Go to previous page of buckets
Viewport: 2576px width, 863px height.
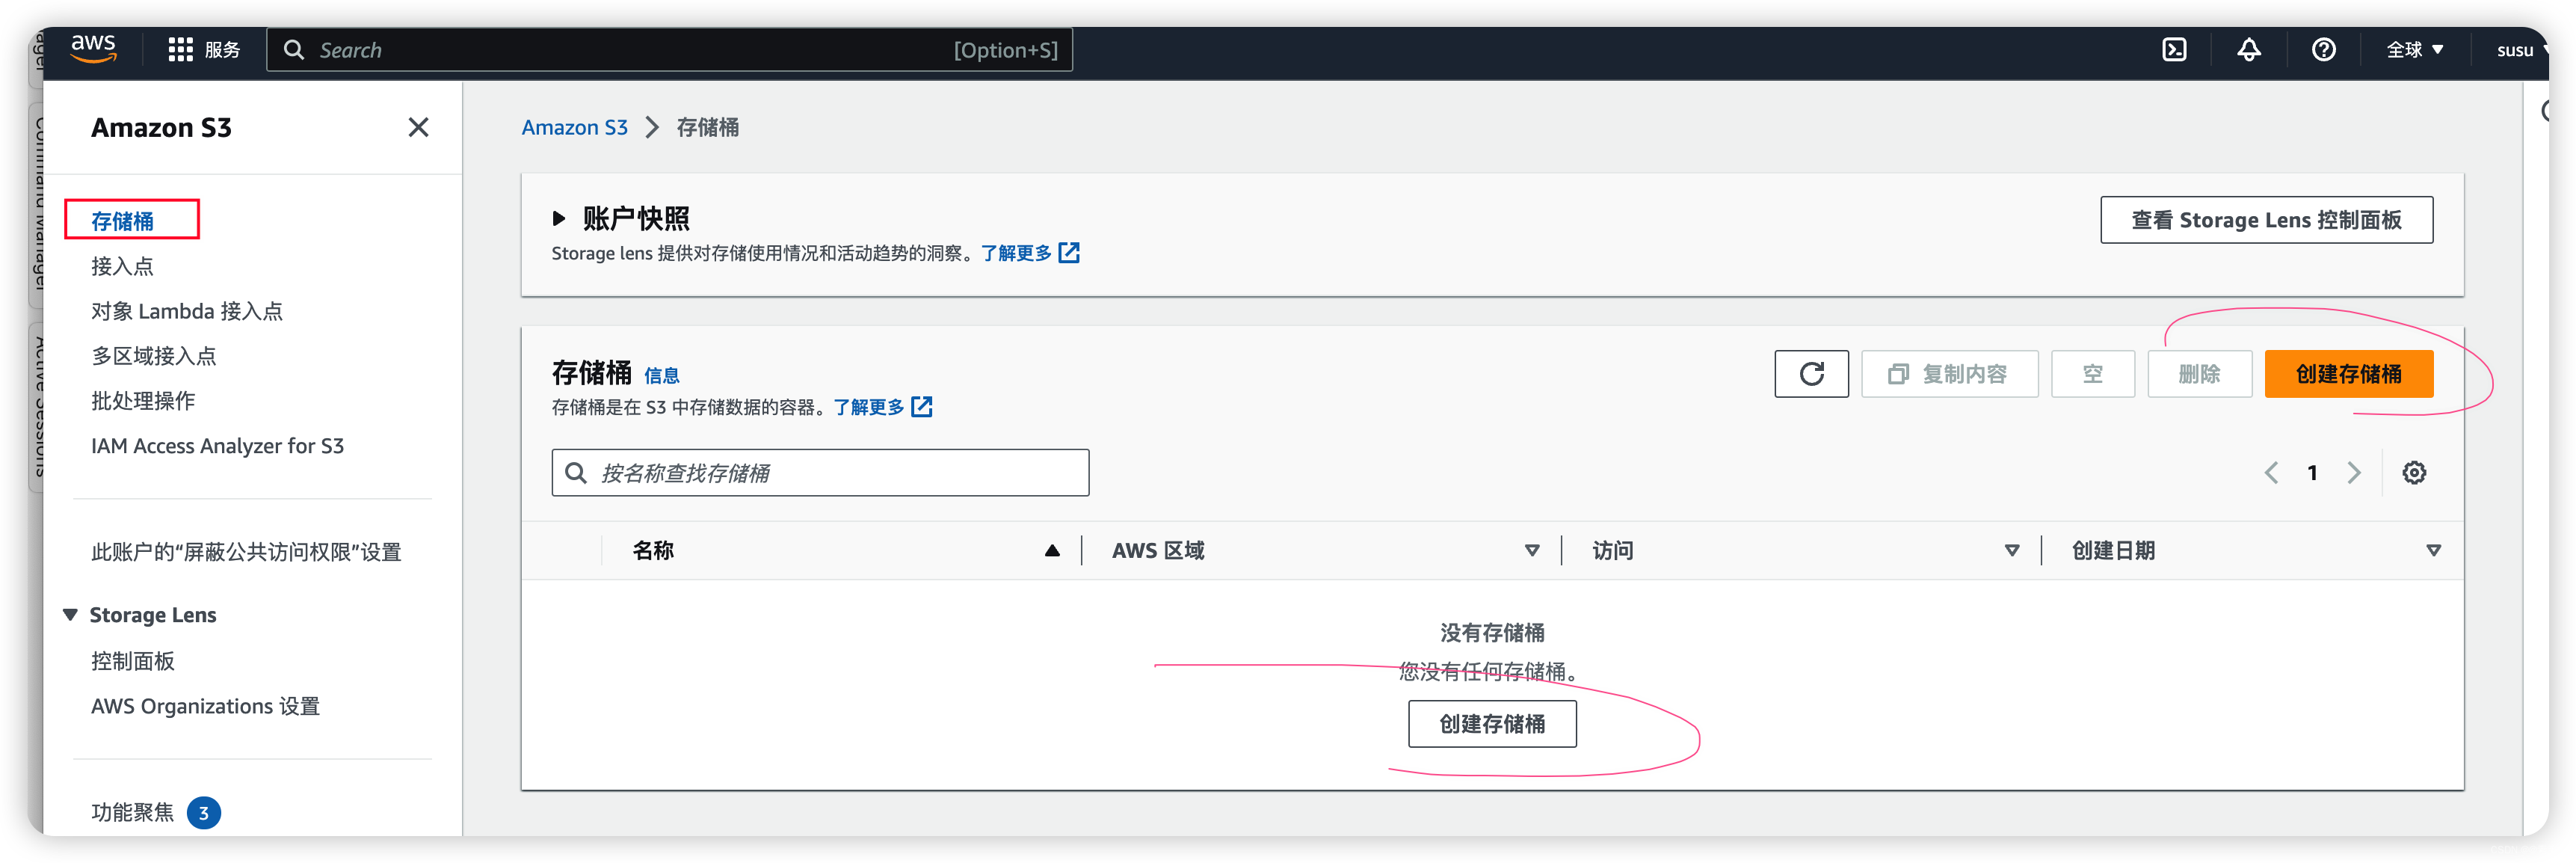click(x=2270, y=473)
